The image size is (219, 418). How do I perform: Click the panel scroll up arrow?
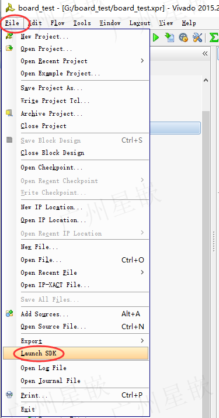(206, 80)
